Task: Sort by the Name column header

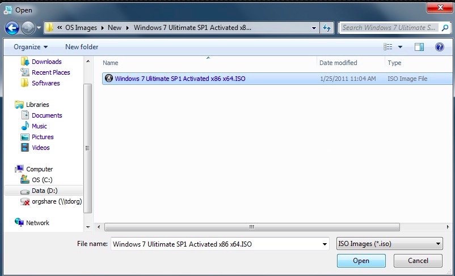Action: pos(110,63)
